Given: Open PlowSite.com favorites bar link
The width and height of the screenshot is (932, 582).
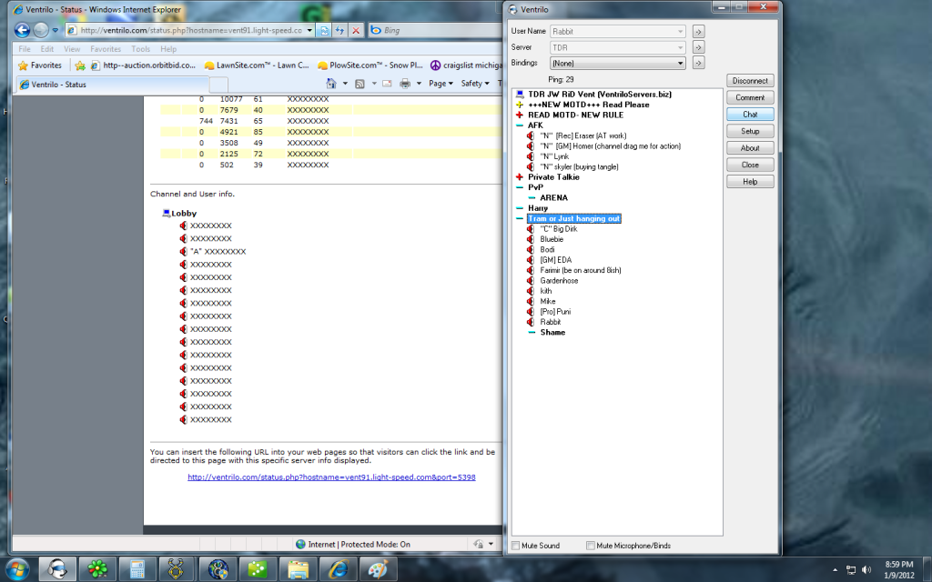Looking at the screenshot, I should click(x=370, y=65).
